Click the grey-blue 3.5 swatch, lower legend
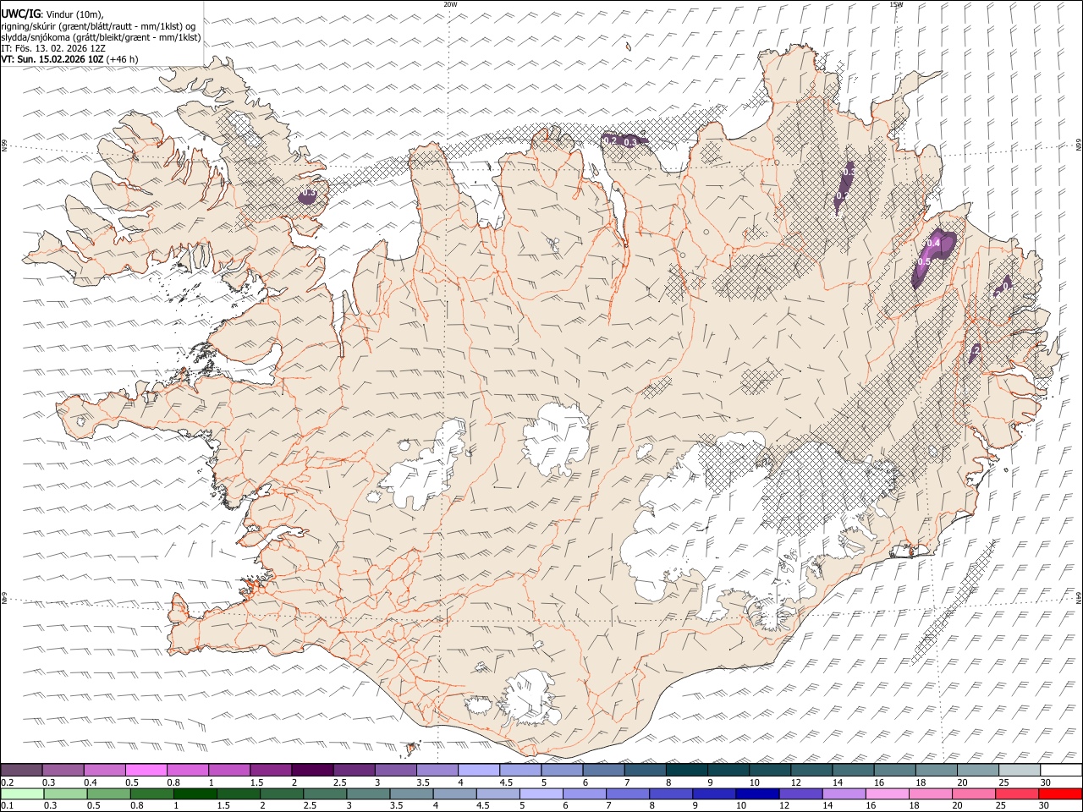This screenshot has width=1083, height=812. (x=411, y=793)
